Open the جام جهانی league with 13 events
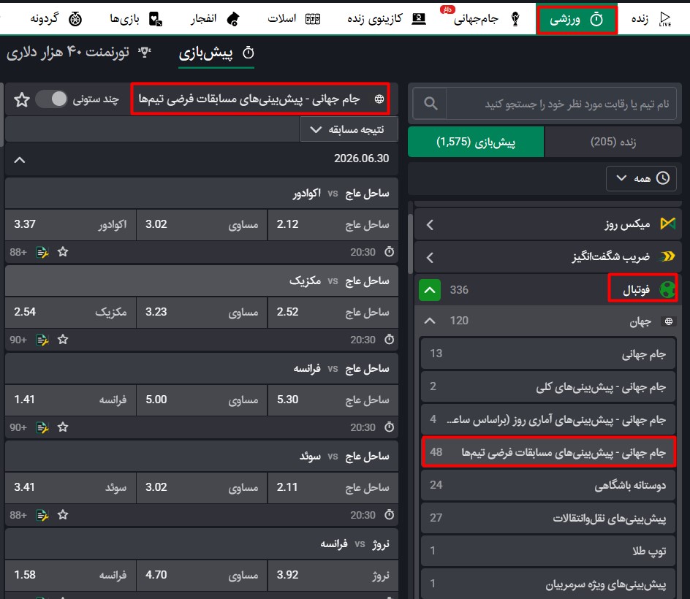The image size is (690, 599). click(x=548, y=354)
